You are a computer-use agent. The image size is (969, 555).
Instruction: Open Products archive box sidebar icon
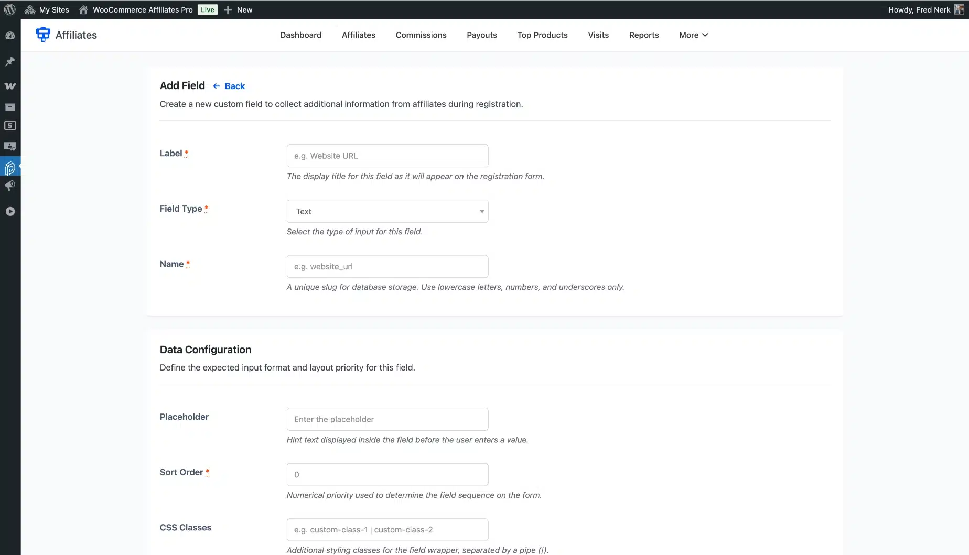pyautogui.click(x=10, y=107)
